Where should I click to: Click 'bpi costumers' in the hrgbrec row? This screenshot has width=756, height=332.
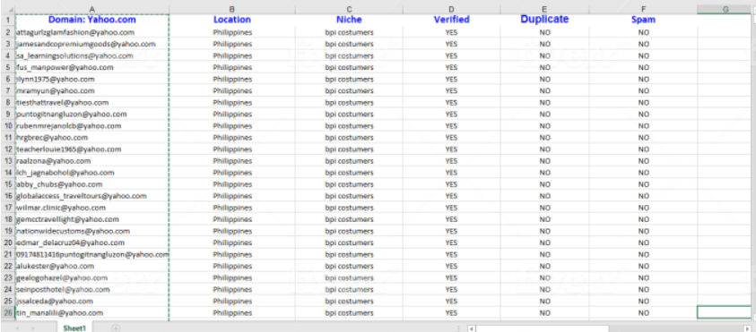(x=349, y=138)
